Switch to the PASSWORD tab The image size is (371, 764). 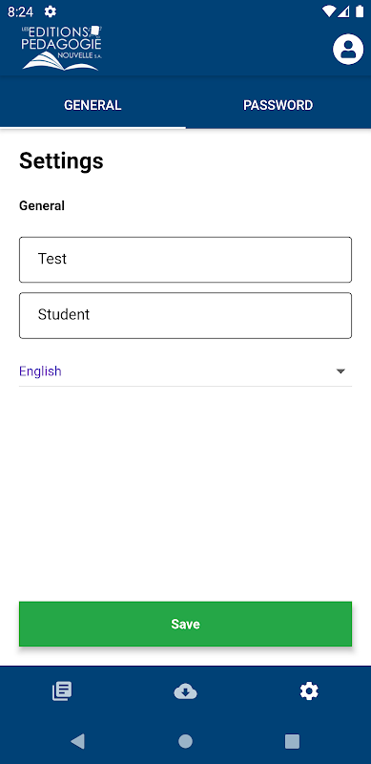tap(278, 105)
